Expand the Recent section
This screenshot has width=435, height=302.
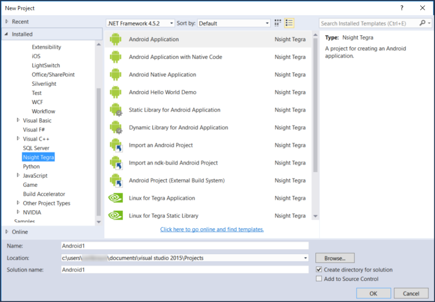click(7, 22)
